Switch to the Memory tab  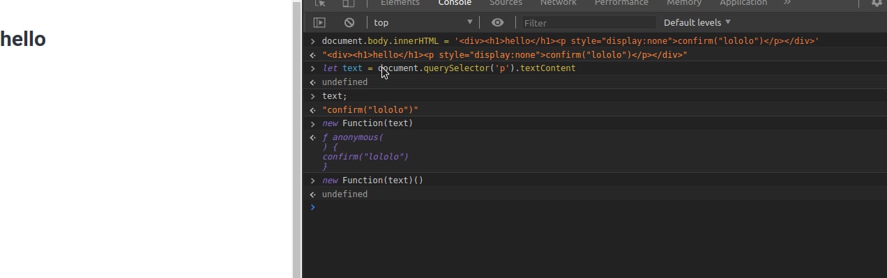684,3
